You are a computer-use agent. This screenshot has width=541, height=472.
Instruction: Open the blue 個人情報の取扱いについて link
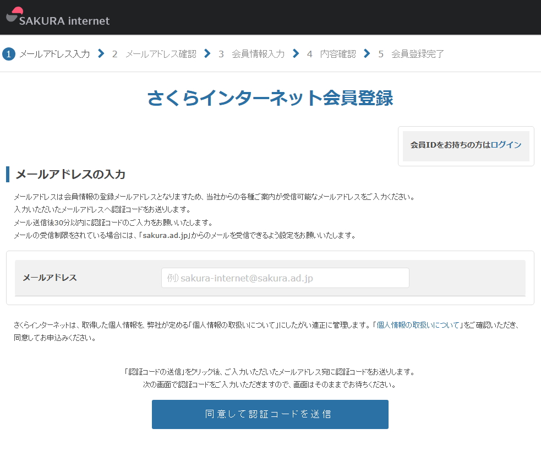click(418, 325)
